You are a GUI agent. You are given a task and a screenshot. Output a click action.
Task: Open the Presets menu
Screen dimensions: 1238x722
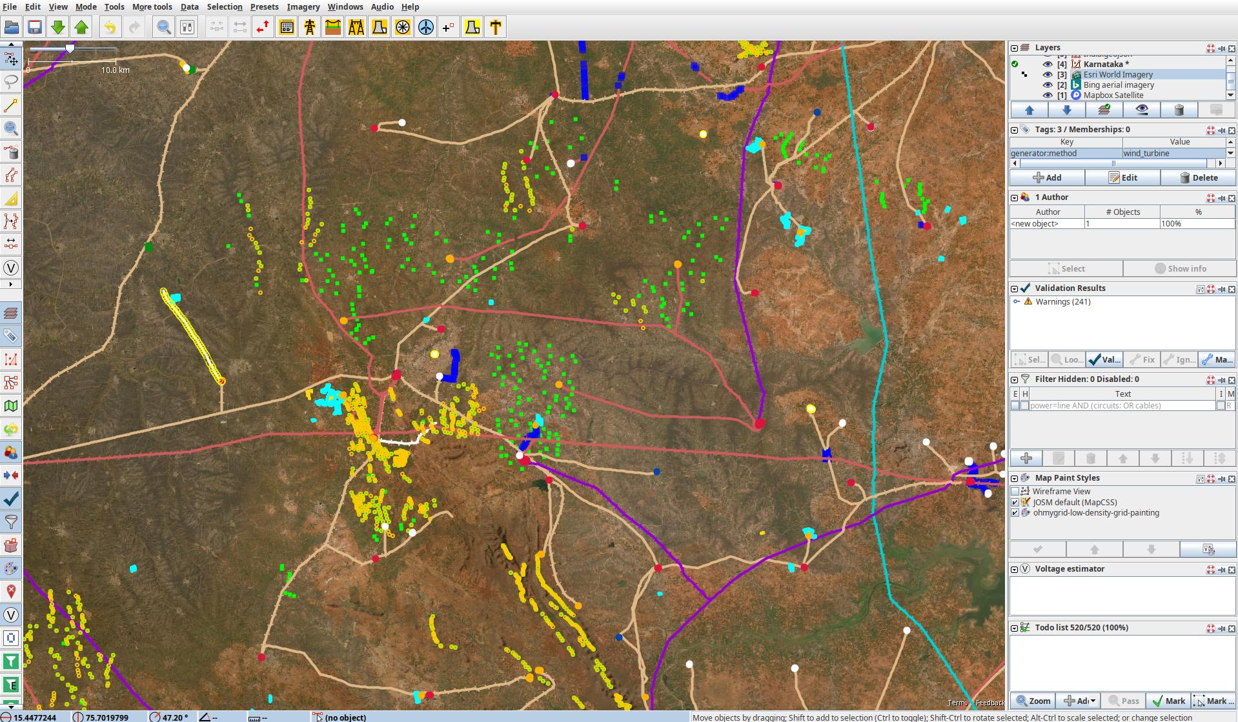pyautogui.click(x=264, y=6)
